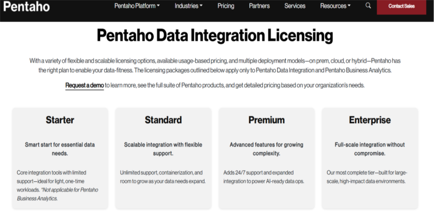Open the search magnifier icon
Screen dimensions: 434x223
point(368,6)
